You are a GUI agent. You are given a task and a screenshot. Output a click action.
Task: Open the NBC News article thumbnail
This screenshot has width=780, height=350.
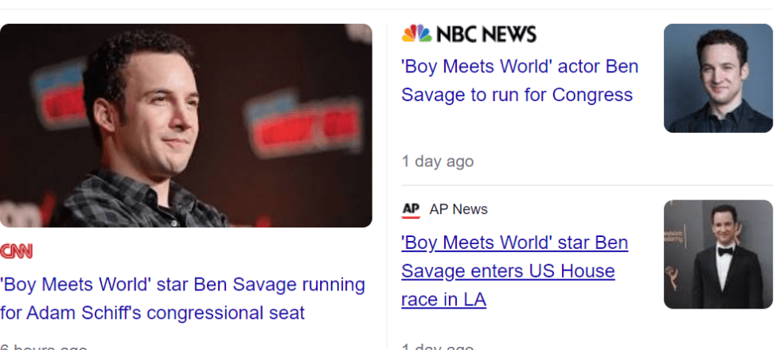point(718,78)
